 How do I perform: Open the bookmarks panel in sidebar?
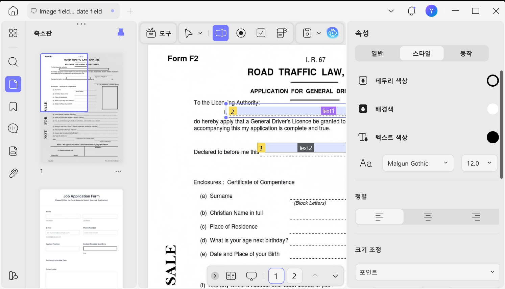[13, 107]
